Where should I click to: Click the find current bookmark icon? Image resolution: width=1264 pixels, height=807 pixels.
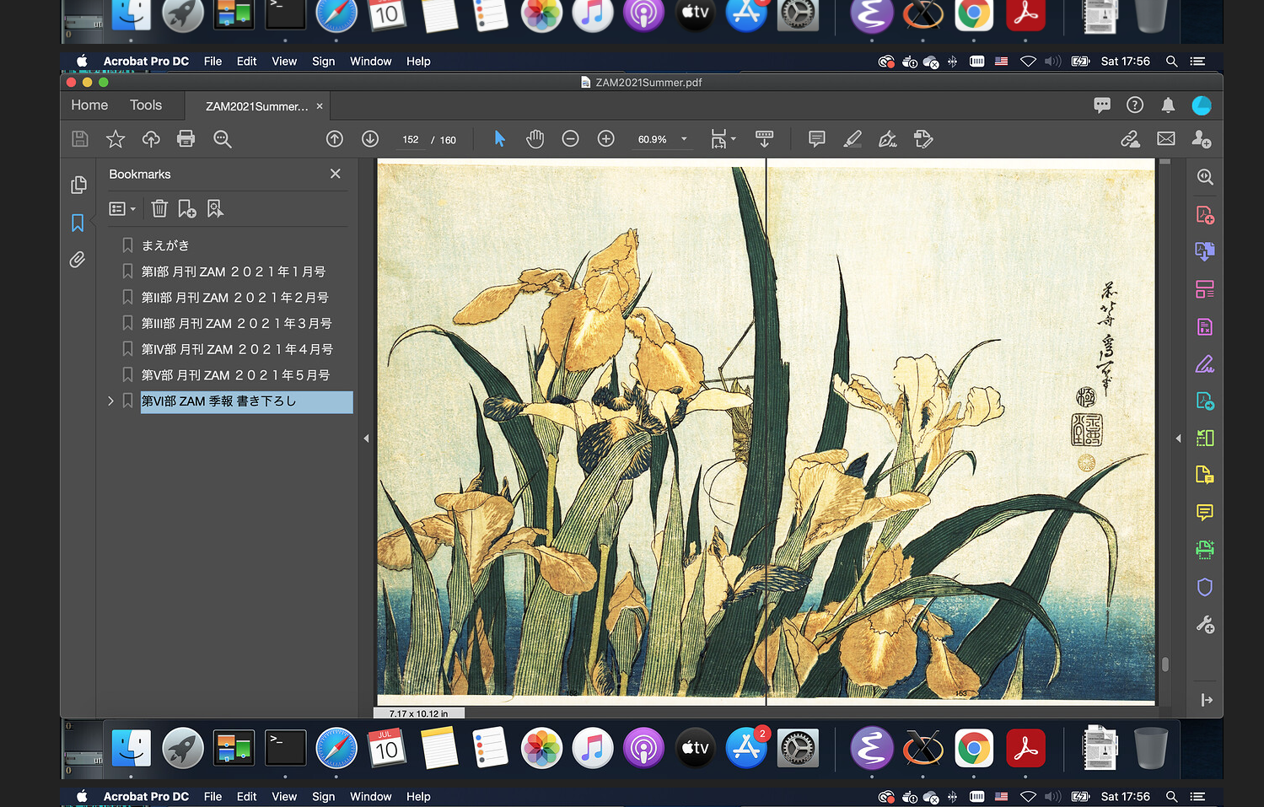(x=215, y=208)
